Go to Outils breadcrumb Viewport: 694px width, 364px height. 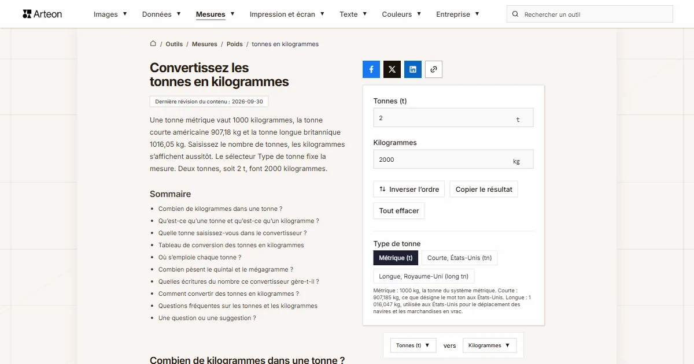[x=174, y=44]
